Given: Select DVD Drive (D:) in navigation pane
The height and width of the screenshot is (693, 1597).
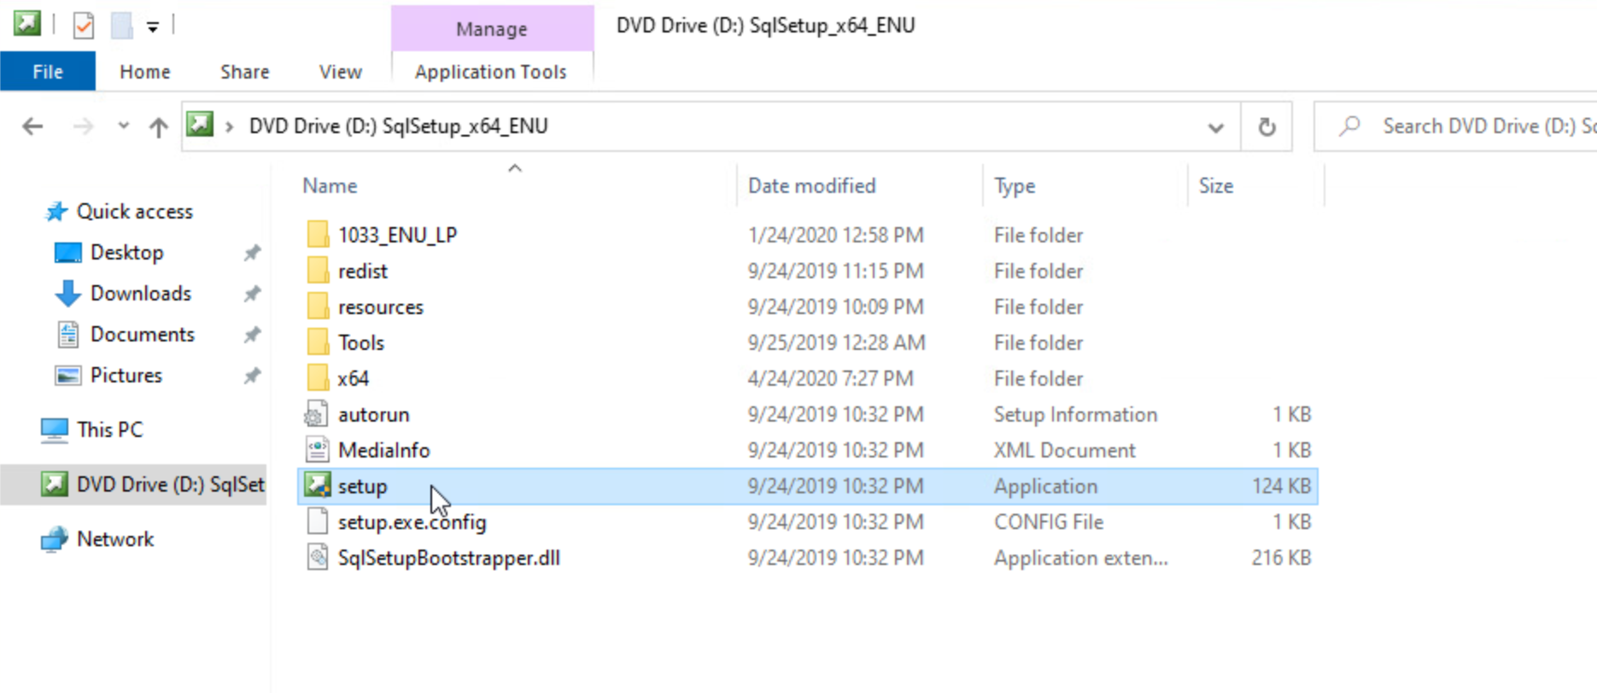Looking at the screenshot, I should 133,484.
